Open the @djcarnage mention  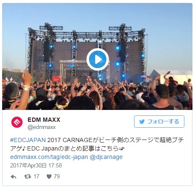(106, 157)
